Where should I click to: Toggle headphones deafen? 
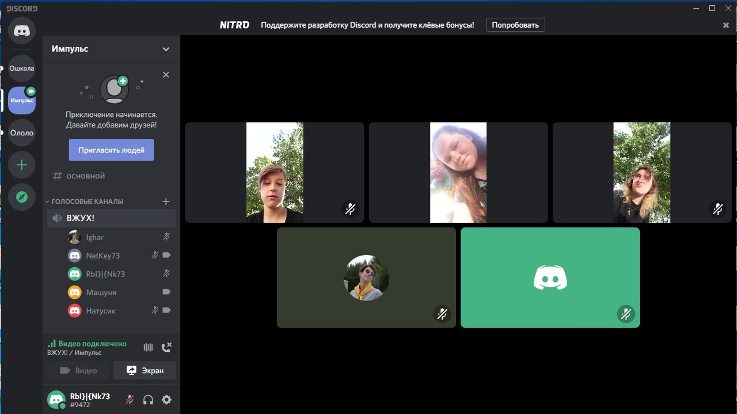tap(148, 400)
